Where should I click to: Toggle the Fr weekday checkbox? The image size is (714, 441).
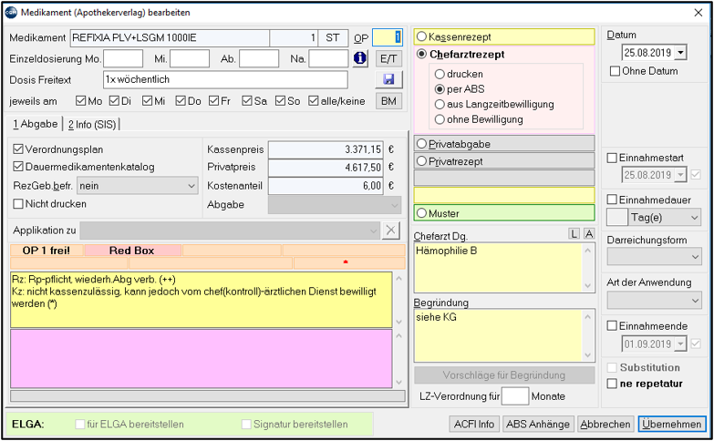[x=213, y=100]
